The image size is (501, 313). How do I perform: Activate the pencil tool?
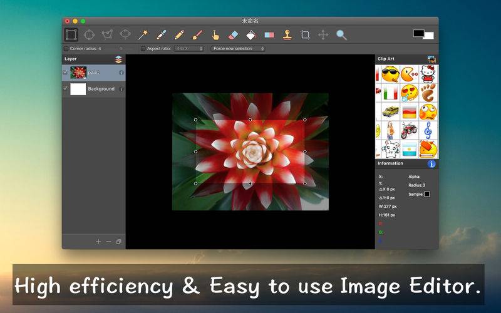[179, 35]
